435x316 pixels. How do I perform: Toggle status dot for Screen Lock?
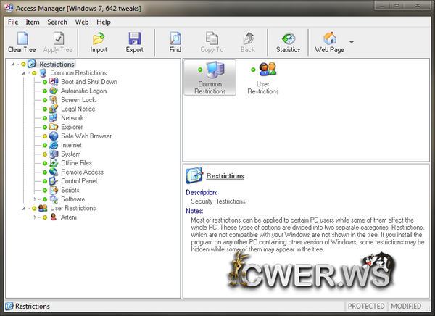[x=45, y=100]
